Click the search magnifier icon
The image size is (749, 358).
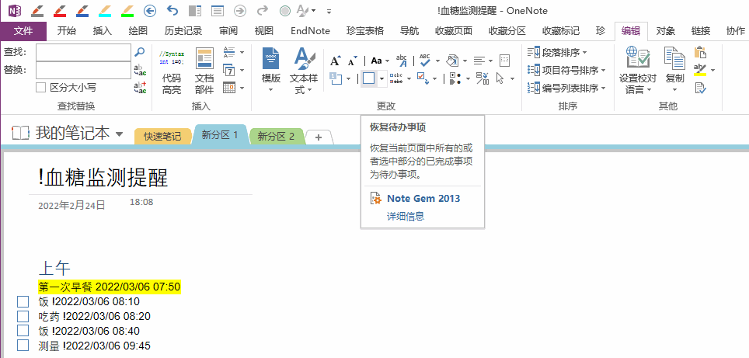coord(140,52)
